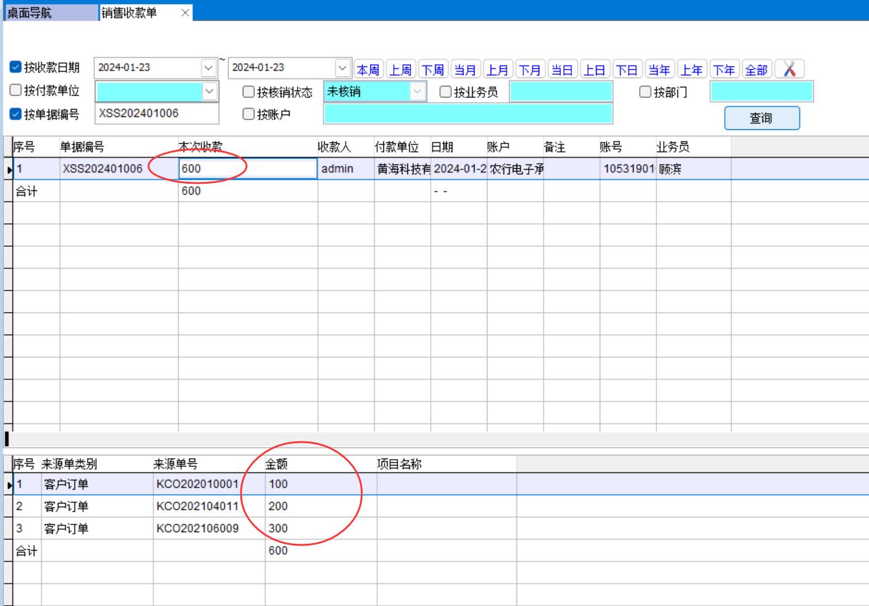The height and width of the screenshot is (606, 869).
Task: Select the KCO202104011 source order row
Action: (x=197, y=506)
